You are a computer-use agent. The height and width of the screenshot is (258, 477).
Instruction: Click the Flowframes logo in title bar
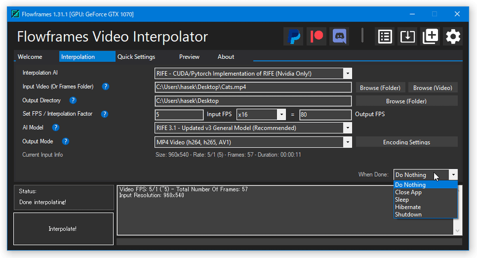coord(15,14)
